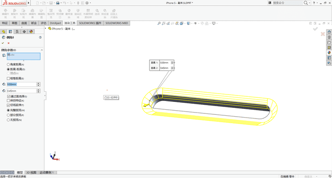Screen dimensions: 332x178
Task: Open the SOLIDWORKS Resources home icon in the task pane
Action: (329, 32)
